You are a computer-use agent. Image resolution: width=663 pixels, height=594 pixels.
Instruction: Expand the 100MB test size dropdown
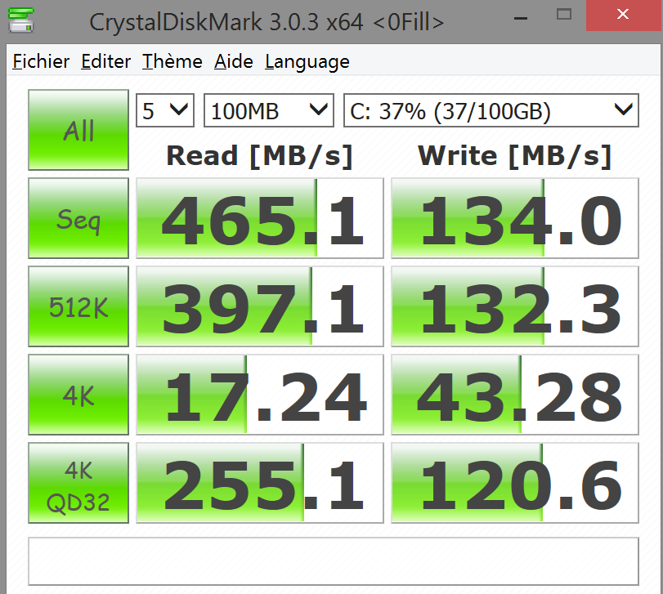click(x=268, y=110)
